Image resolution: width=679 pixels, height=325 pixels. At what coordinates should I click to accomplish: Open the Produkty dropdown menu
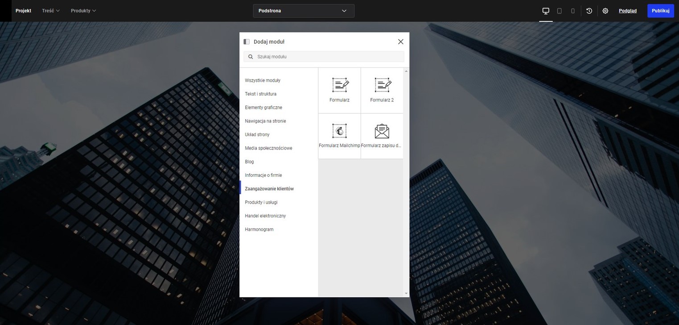pos(83,11)
